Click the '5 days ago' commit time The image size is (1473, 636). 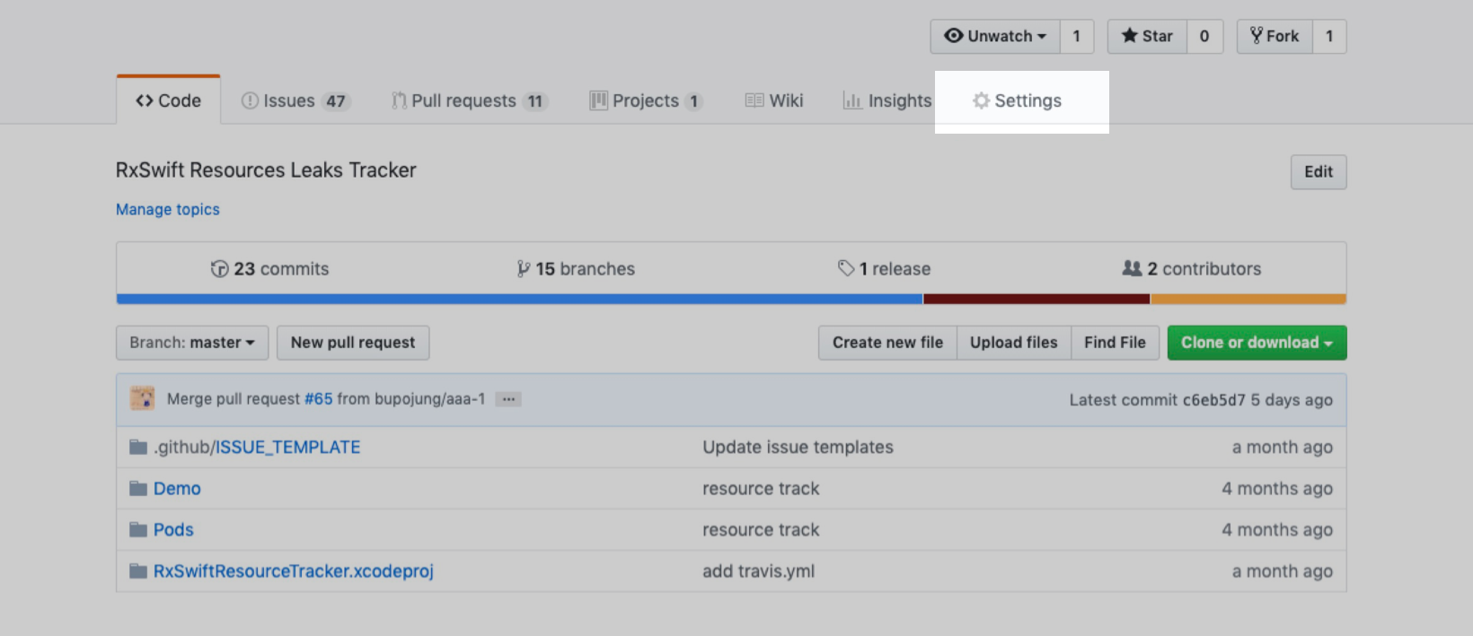tap(1292, 400)
